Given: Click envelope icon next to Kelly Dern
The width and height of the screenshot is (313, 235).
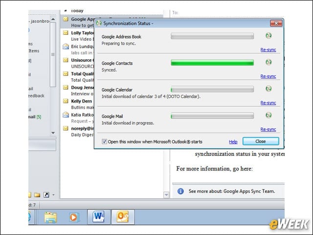Looking at the screenshot, I should 66,101.
